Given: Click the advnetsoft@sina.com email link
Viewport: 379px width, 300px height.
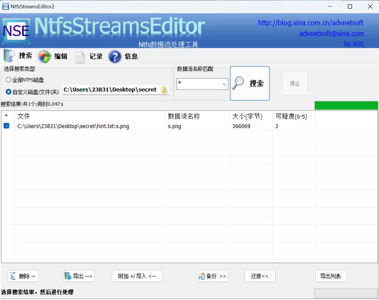Looking at the screenshot, I should coord(331,34).
